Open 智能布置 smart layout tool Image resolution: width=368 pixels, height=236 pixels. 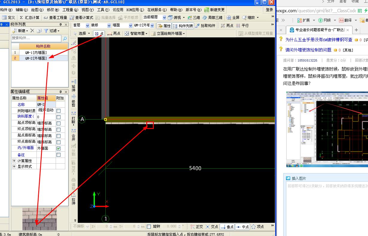[136, 34]
